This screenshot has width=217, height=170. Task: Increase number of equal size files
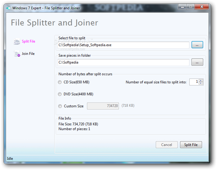(201, 80)
